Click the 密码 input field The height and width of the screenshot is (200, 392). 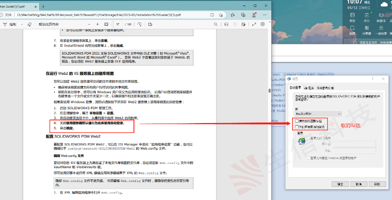point(354,151)
